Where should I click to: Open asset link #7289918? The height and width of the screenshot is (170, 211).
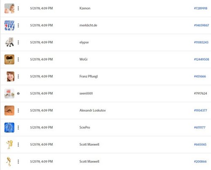pyautogui.click(x=200, y=8)
